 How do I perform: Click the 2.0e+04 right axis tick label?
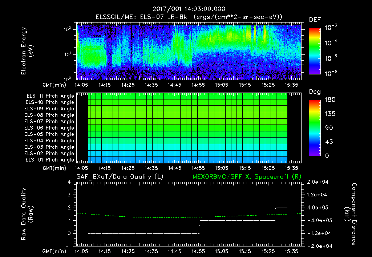(x=318, y=182)
